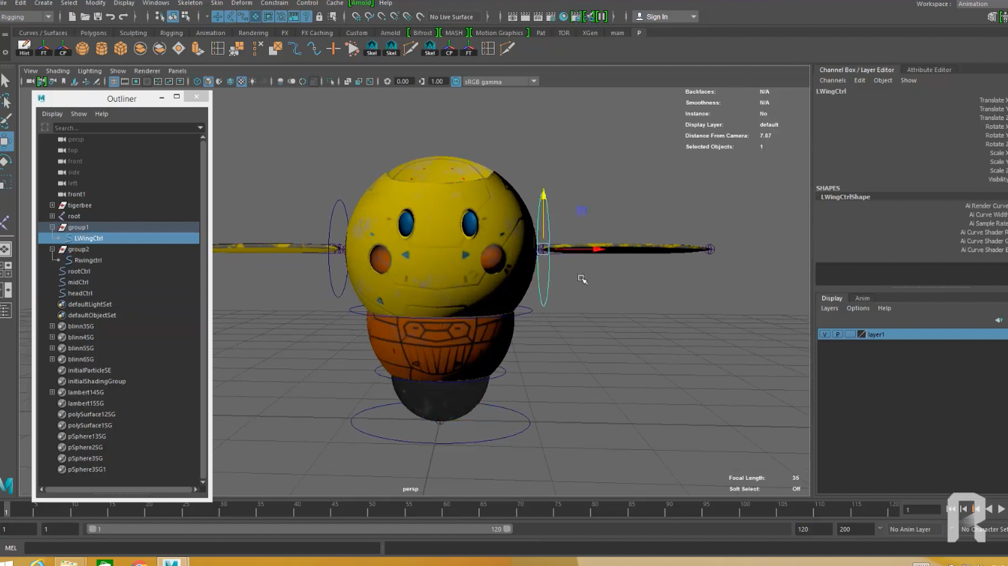The width and height of the screenshot is (1008, 566).
Task: Toggle layer1 visibility V box
Action: (825, 335)
